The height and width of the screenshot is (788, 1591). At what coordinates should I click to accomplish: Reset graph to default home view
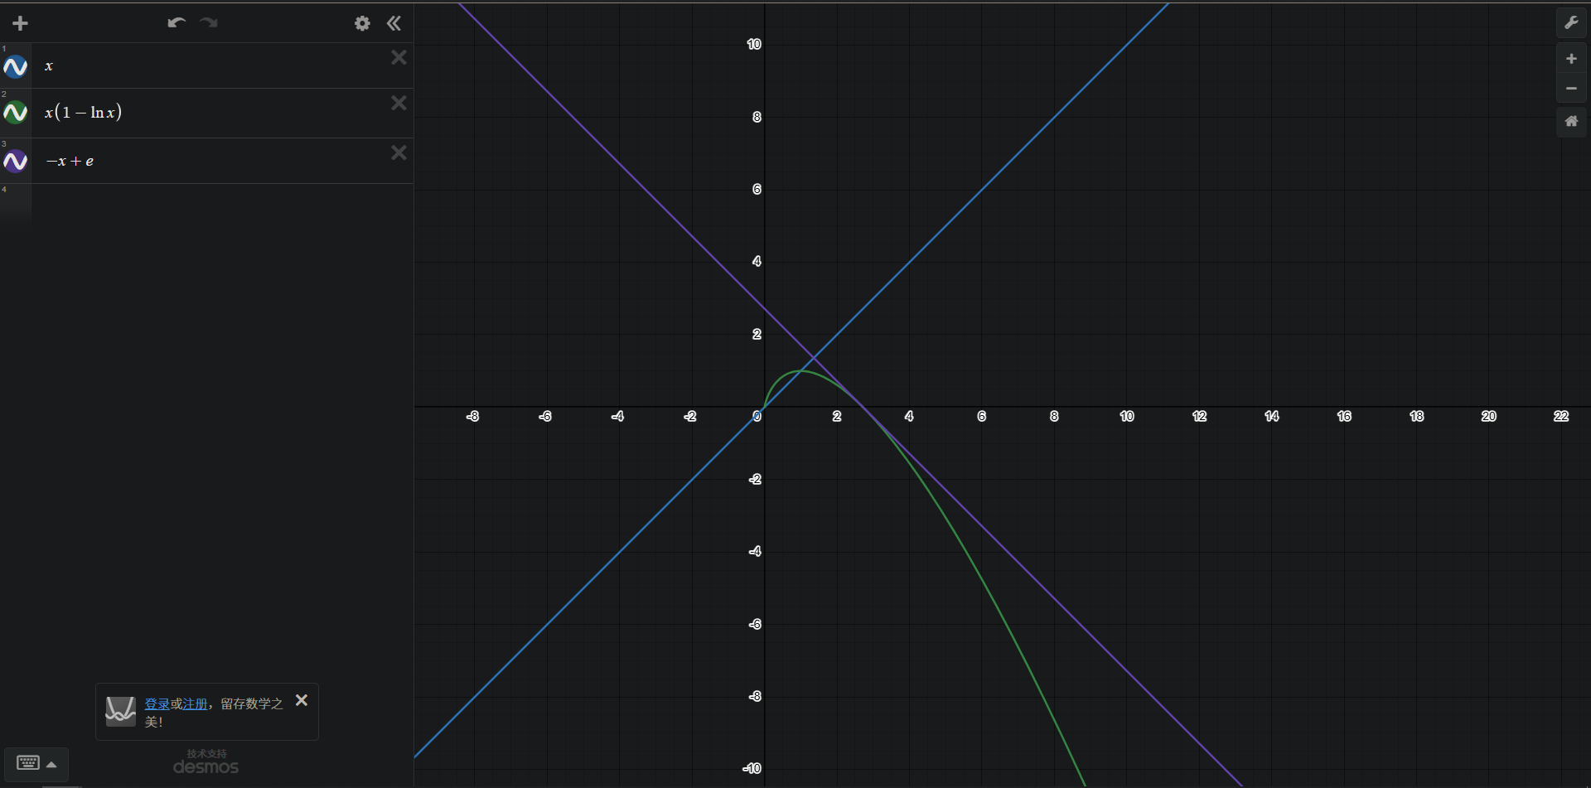click(x=1571, y=121)
